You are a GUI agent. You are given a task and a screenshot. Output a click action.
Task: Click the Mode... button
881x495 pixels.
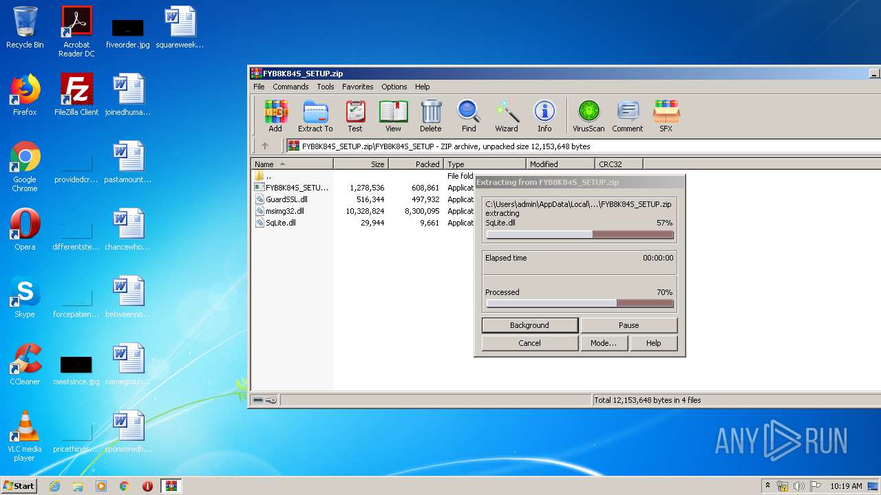(x=604, y=343)
